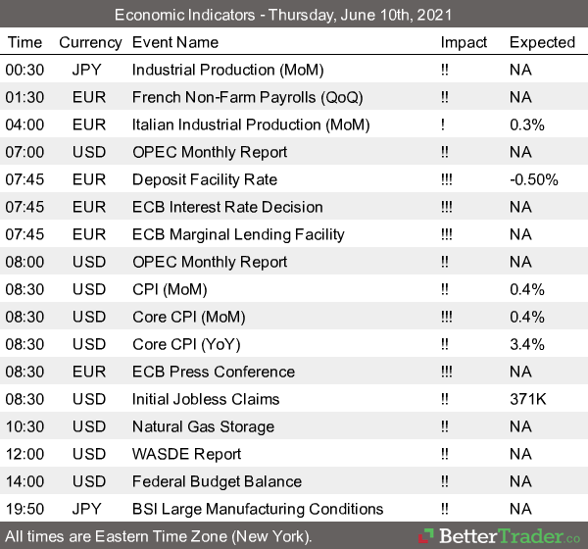
Task: Open the ECB Interest Rate Decision event
Action: click(x=226, y=207)
